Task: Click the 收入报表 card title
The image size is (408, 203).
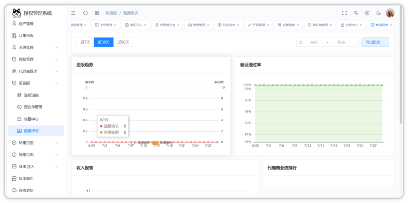Action: tap(85, 168)
